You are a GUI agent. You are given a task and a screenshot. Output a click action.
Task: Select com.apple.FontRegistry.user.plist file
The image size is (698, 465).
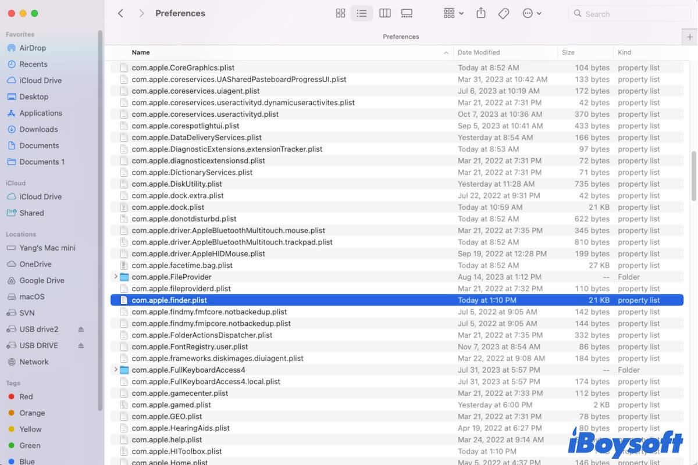(x=397, y=347)
